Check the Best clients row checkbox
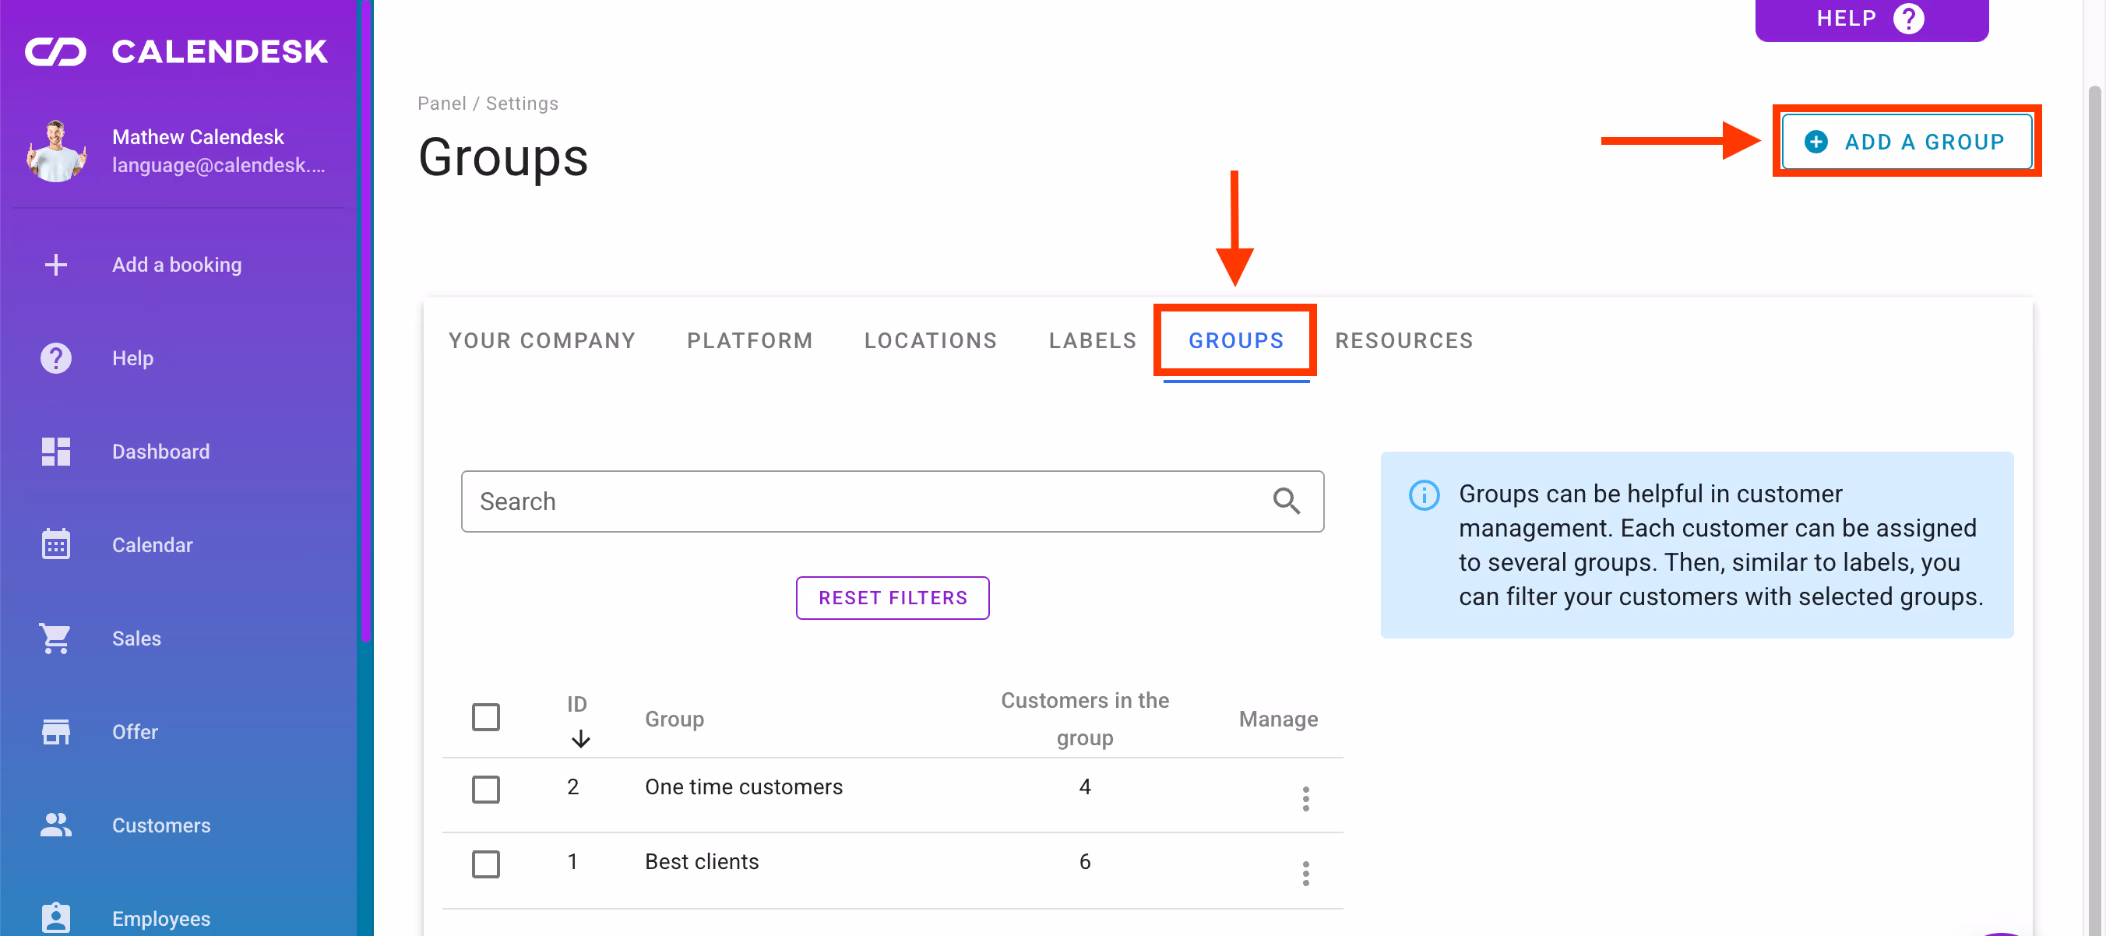Image resolution: width=2106 pixels, height=936 pixels. pos(486,864)
